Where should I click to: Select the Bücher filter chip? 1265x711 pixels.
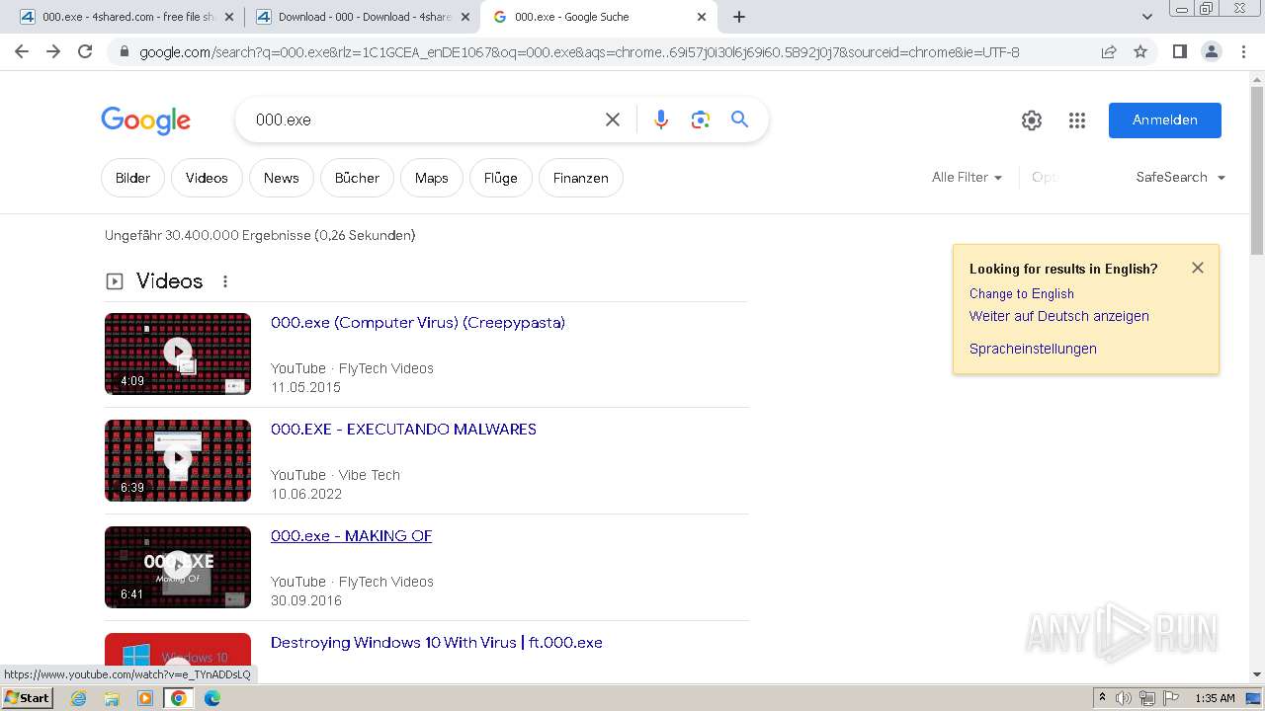pyautogui.click(x=357, y=178)
